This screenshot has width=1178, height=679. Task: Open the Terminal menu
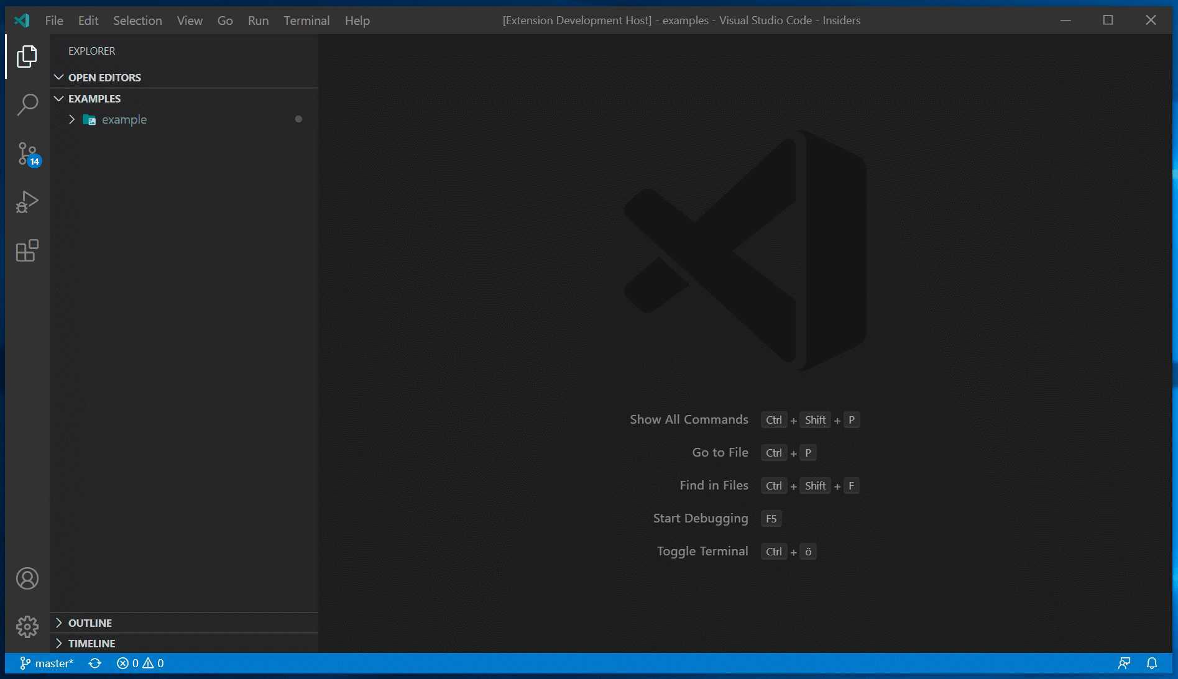click(x=306, y=21)
